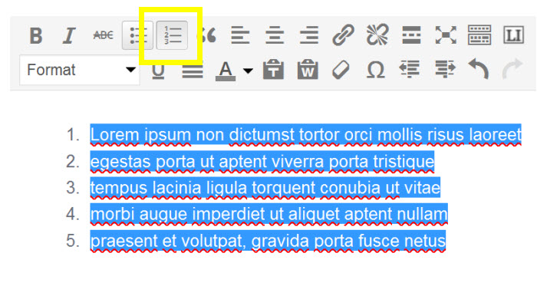Screen dimensions: 537x286
Task: Insert a special character (Omega)
Action: pyautogui.click(x=376, y=70)
